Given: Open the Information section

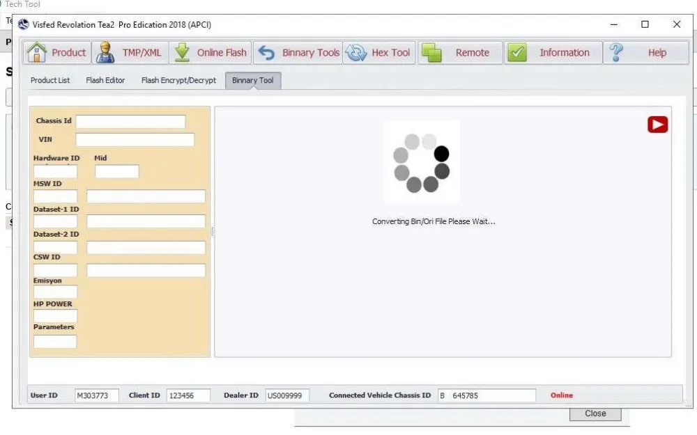Looking at the screenshot, I should pyautogui.click(x=553, y=52).
